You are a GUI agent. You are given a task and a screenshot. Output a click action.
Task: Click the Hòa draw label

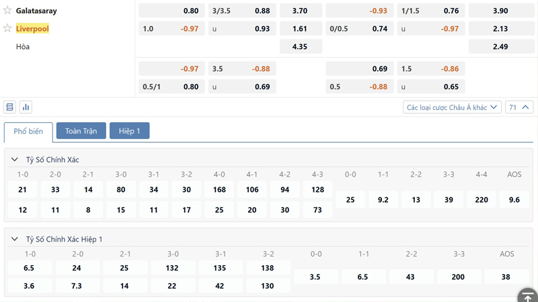click(23, 46)
